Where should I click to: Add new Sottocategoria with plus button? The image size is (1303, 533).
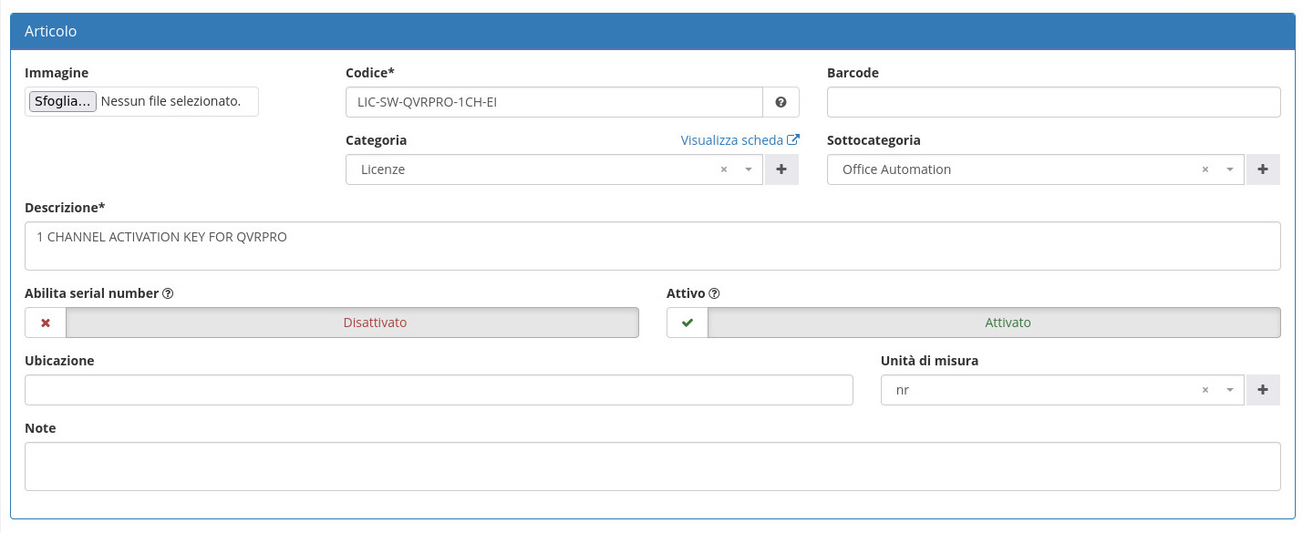pos(1263,169)
